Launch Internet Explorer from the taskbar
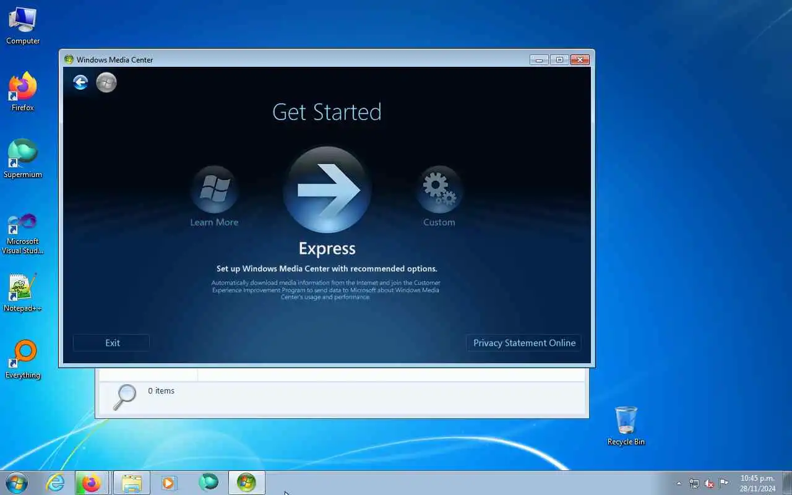Image resolution: width=792 pixels, height=495 pixels. [x=56, y=483]
